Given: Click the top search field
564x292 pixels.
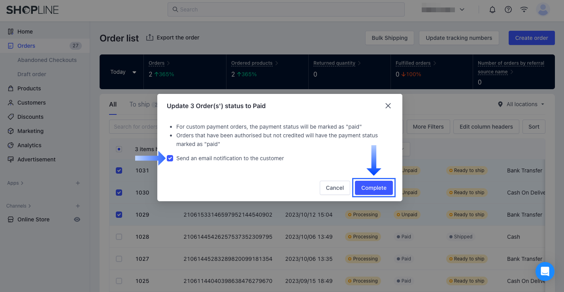Looking at the screenshot, I should coord(286,9).
